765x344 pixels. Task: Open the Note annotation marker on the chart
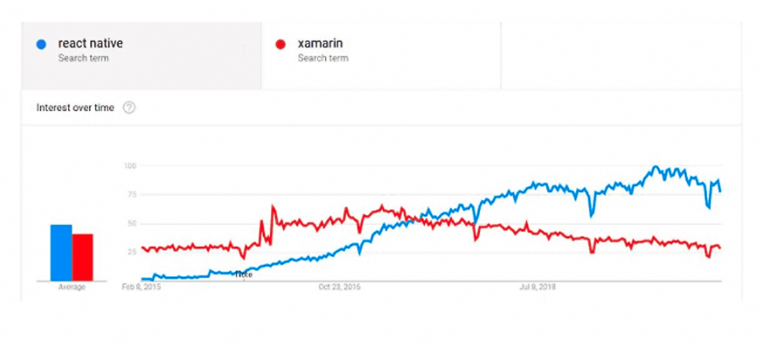(243, 274)
